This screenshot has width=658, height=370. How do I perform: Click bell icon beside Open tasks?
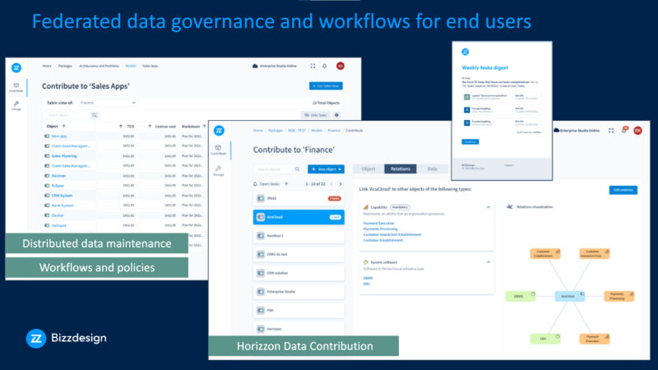click(255, 184)
